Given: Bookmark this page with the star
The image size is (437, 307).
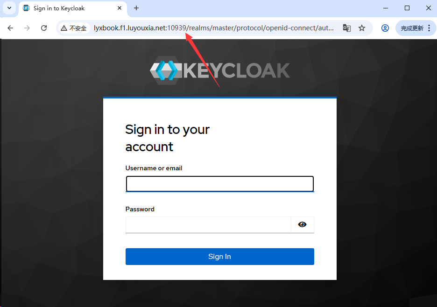Looking at the screenshot, I should click(362, 28).
